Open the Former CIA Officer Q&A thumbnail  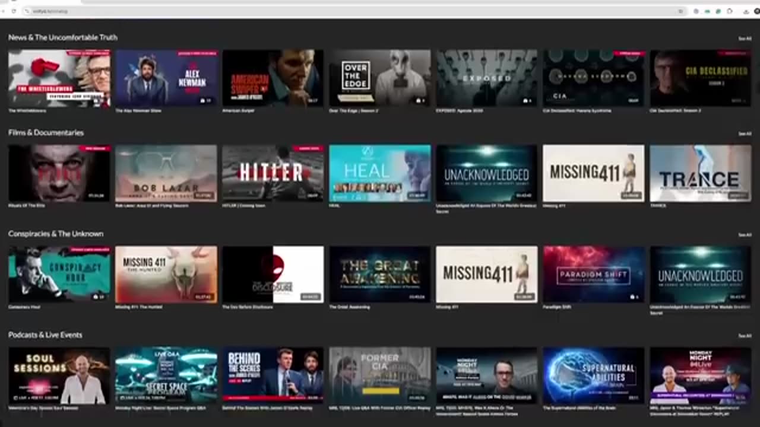tap(380, 375)
